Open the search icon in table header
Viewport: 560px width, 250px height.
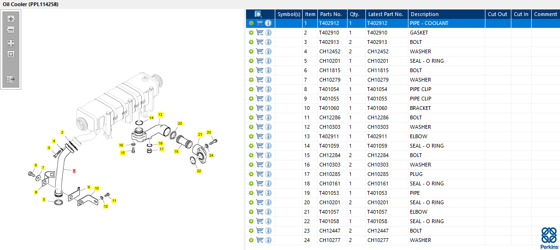(259, 14)
